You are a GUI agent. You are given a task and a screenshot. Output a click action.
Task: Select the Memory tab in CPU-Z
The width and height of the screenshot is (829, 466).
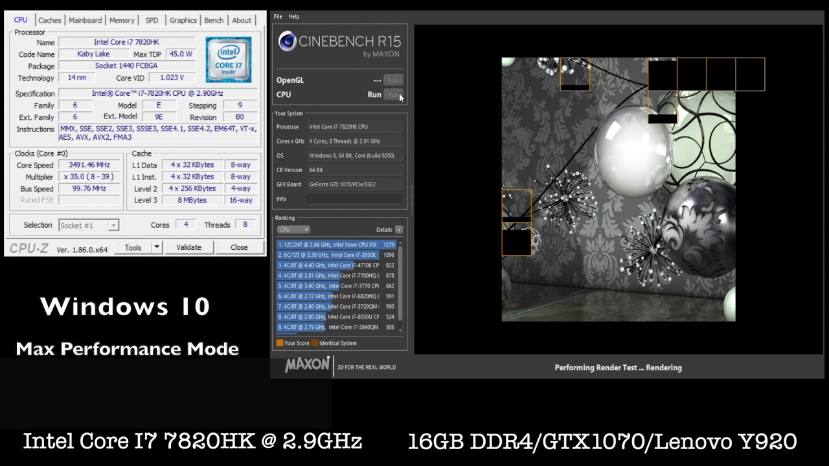point(122,20)
